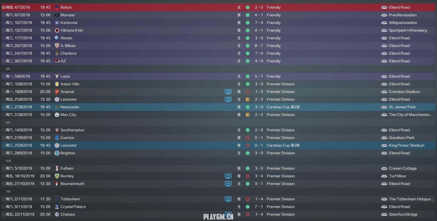Click the A. Bilbao club crest
This screenshot has height=221, width=437.
click(57, 46)
